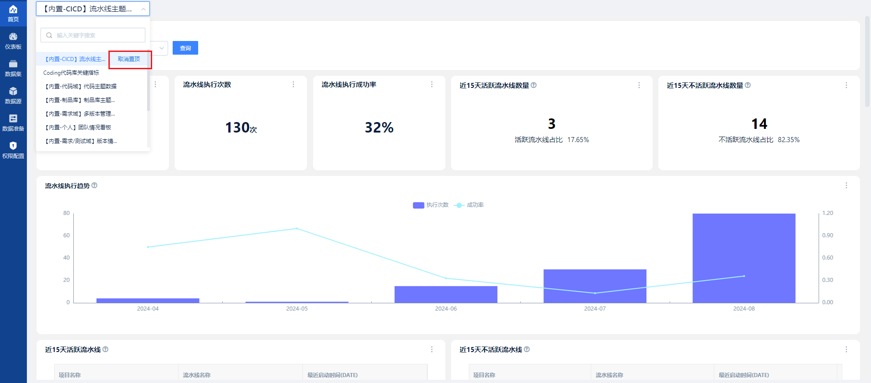Screen dimensions: 871x383
Task: Open more menu of 近15天不活跃流水线数量 card
Action: (846, 85)
